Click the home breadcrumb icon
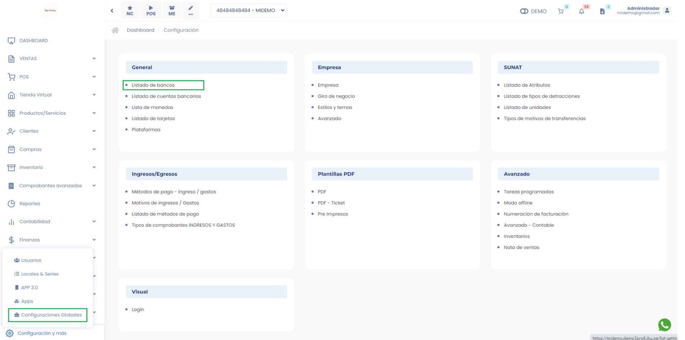The width and height of the screenshot is (685, 340). (x=115, y=30)
